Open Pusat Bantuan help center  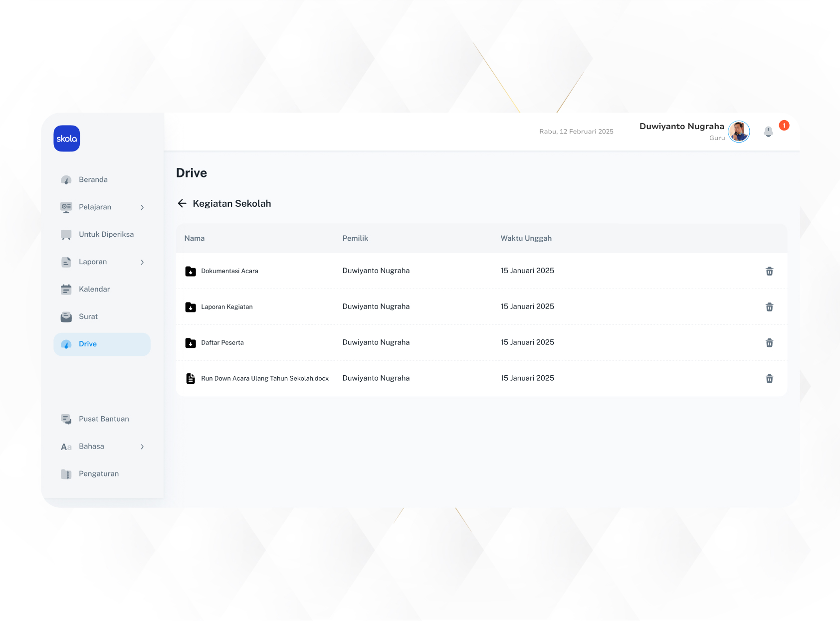coord(103,419)
